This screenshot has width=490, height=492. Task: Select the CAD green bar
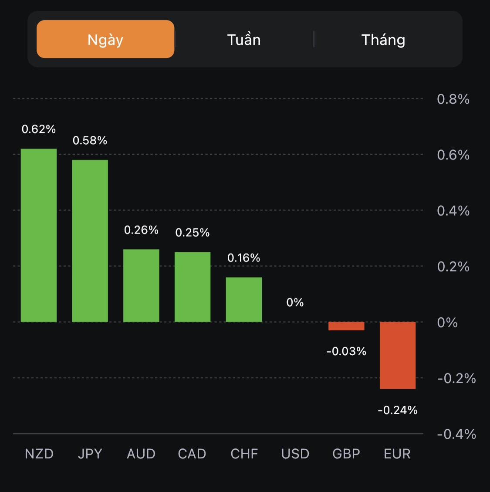pos(193,287)
